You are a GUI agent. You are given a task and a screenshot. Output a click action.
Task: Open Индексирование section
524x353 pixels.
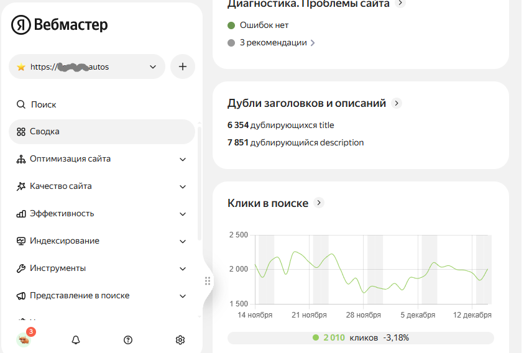pos(102,241)
